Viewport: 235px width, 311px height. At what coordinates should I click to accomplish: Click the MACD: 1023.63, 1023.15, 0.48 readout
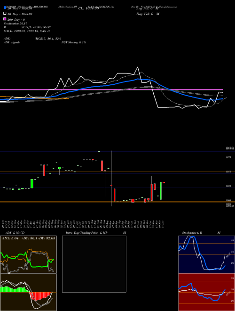(x=27, y=31)
